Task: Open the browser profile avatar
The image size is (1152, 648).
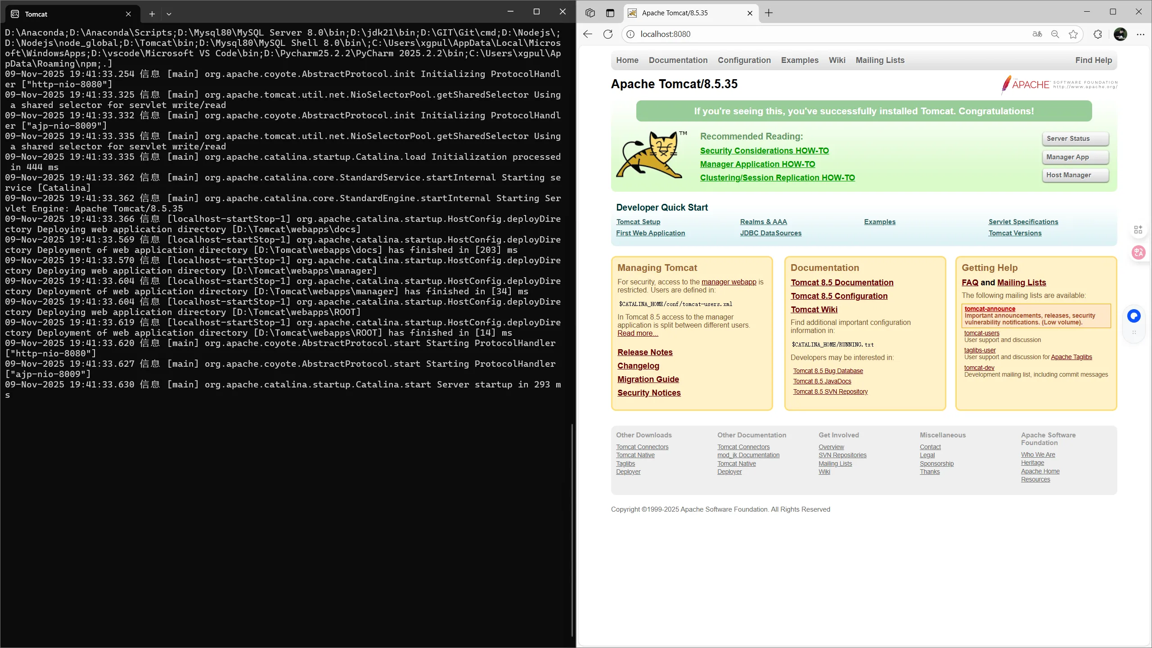Action: coord(1120,34)
